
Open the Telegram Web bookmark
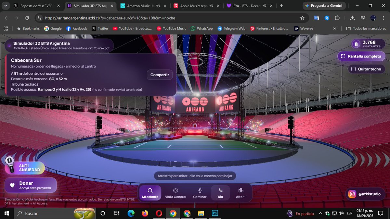coord(231,29)
